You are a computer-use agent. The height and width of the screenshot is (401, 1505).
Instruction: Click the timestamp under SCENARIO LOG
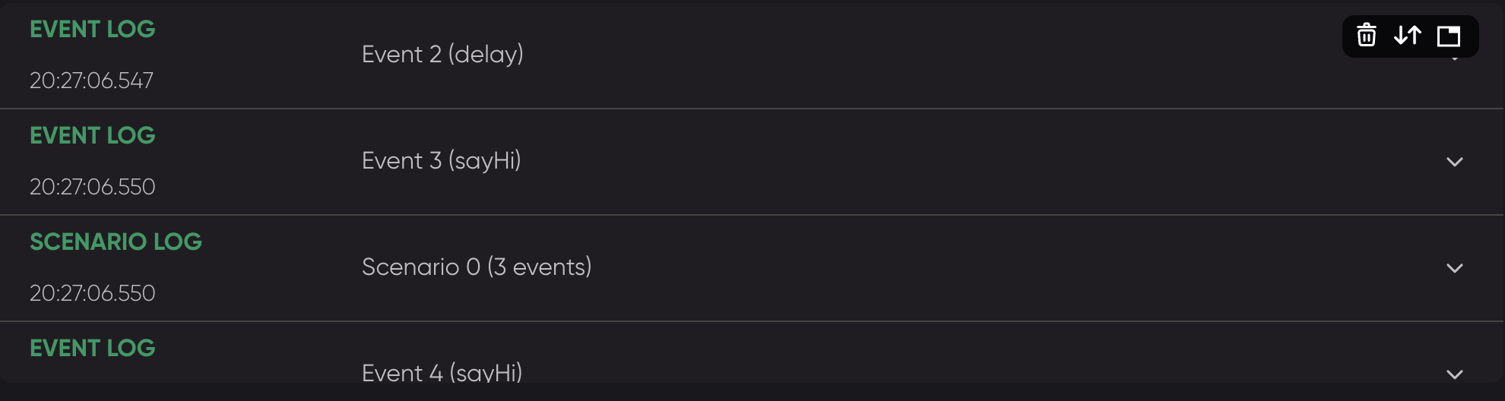[92, 293]
